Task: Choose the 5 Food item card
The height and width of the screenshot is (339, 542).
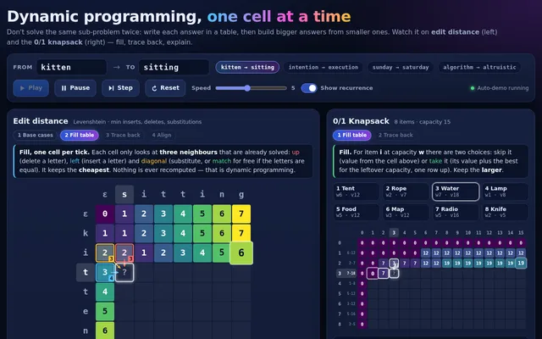Action: pos(357,212)
